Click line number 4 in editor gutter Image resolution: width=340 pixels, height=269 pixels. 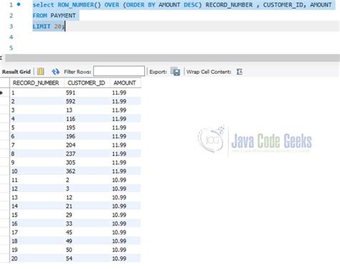(11, 37)
